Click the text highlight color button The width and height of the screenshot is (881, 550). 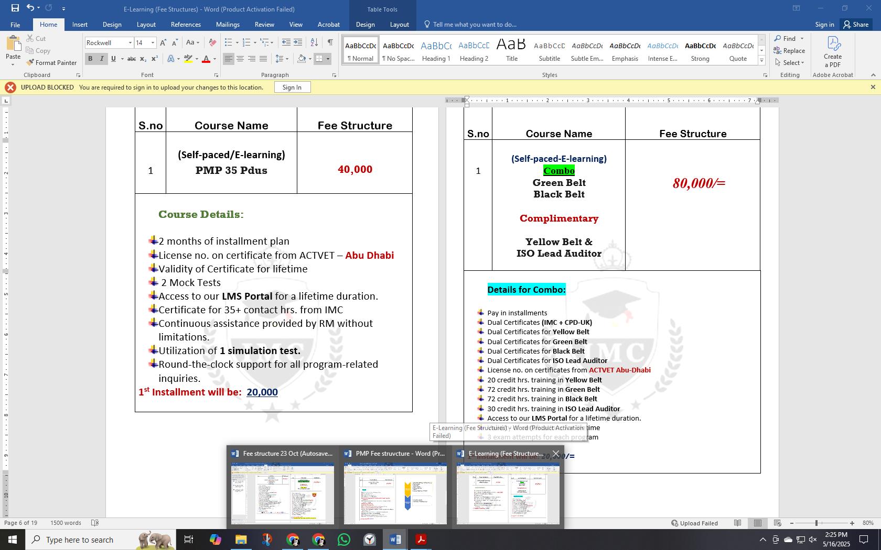click(x=188, y=59)
